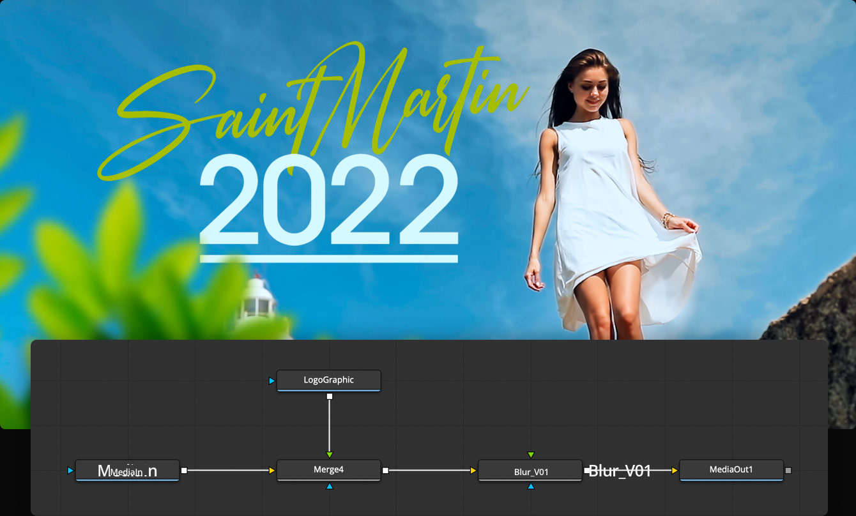Click Merge4's blue effect mask input
Screen dimensions: 856x516
coord(329,486)
